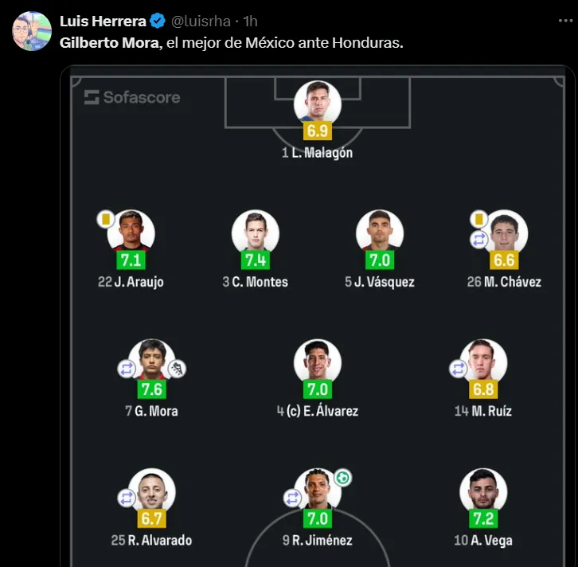This screenshot has width=578, height=567.
Task: Click L. Malagón's goalkeeper photo
Action: 318,102
